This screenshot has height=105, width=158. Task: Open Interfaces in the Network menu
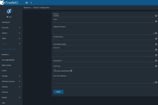pyautogui.click(x=5, y=55)
